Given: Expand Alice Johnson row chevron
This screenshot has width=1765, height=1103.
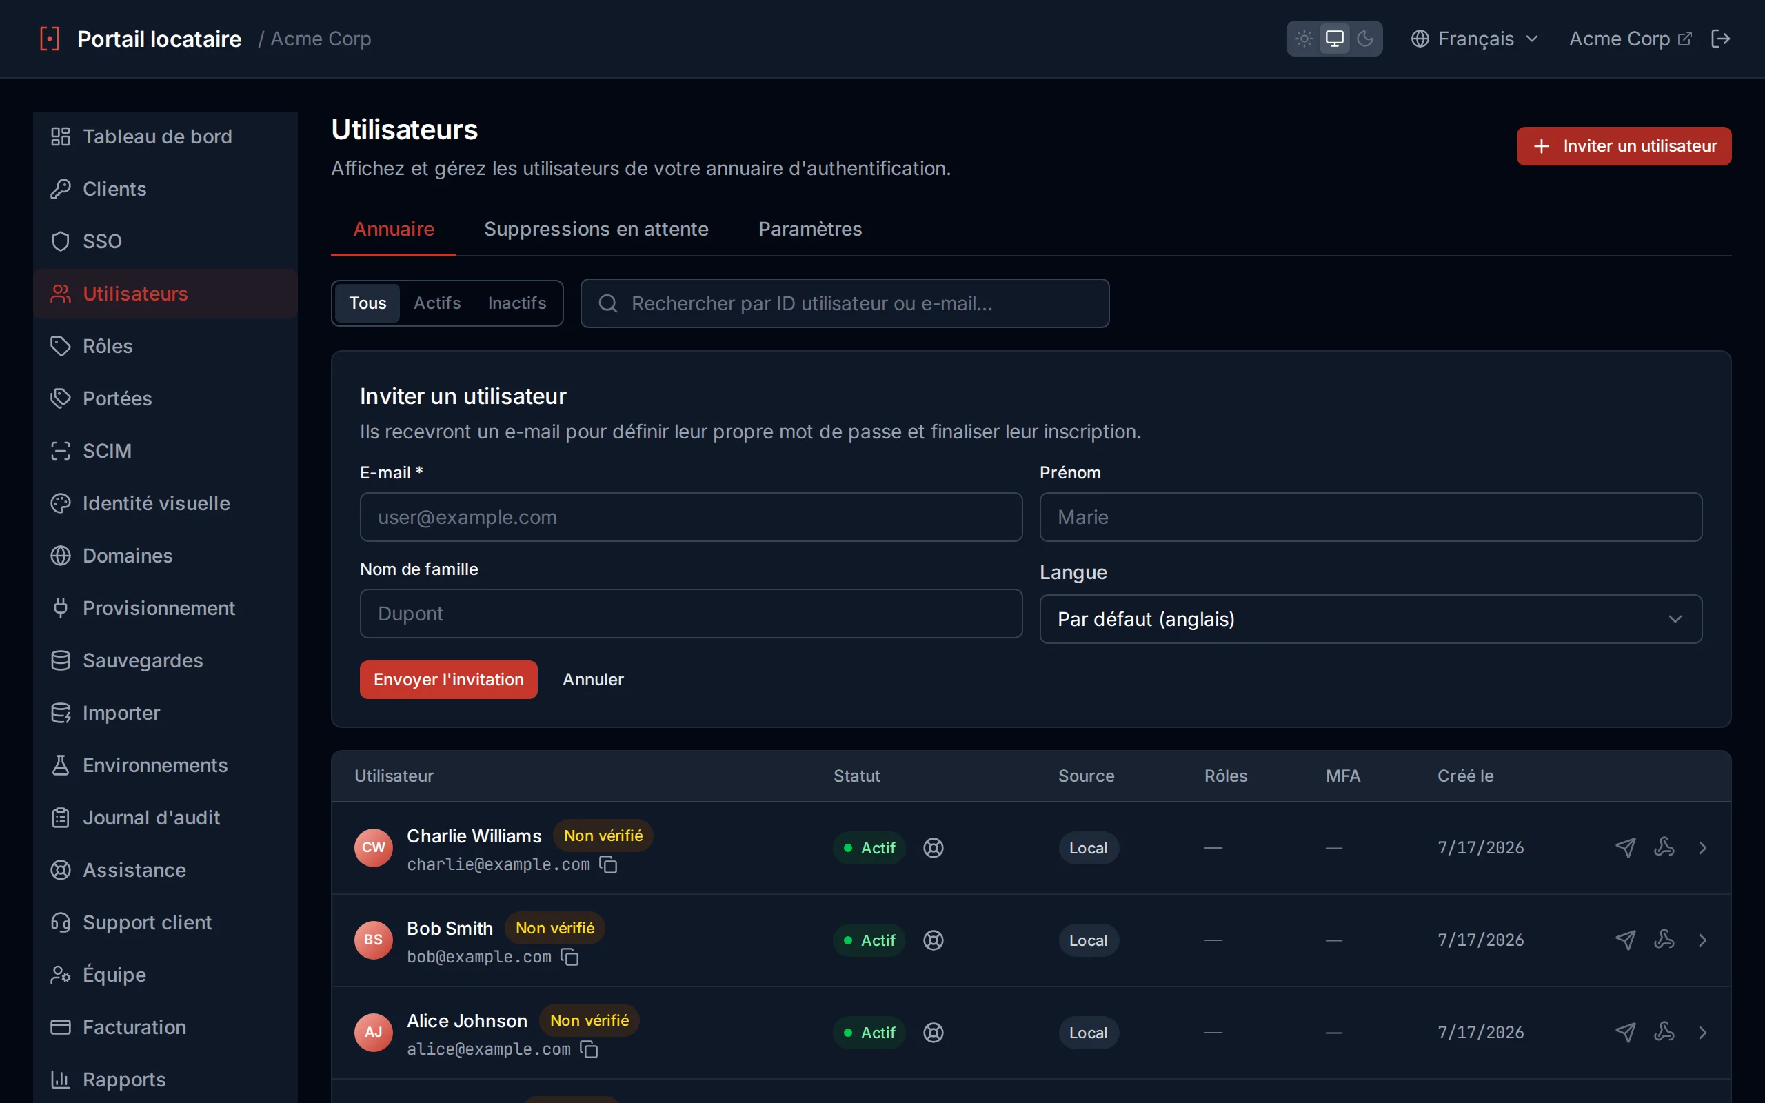Looking at the screenshot, I should pyautogui.click(x=1702, y=1033).
